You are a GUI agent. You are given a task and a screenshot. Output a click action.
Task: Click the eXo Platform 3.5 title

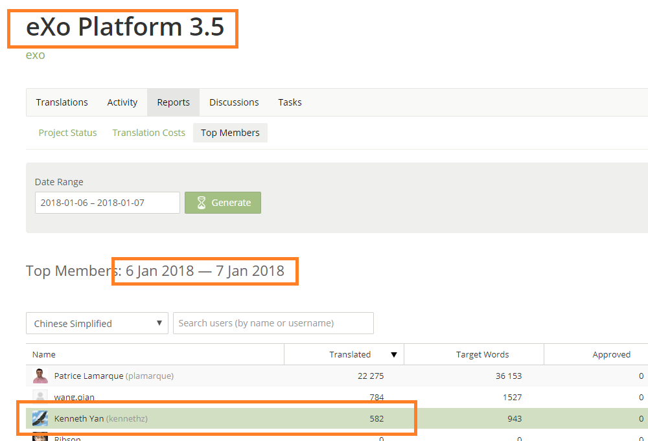pos(125,27)
